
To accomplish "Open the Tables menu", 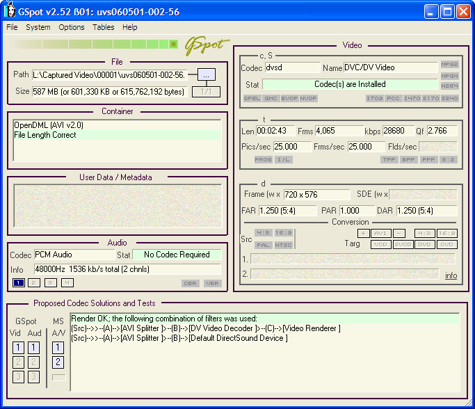I will (104, 27).
